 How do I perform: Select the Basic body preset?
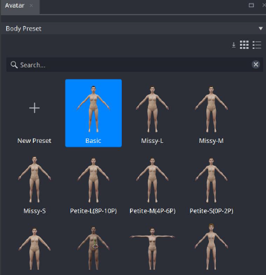93,113
